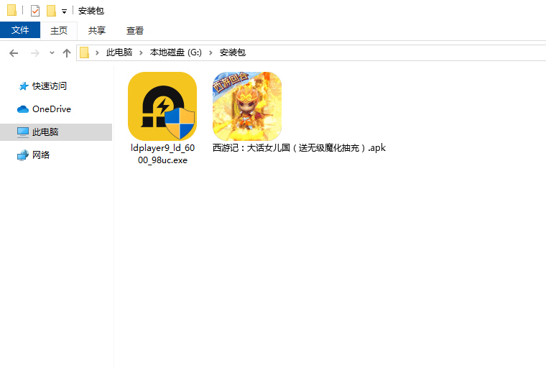
Task: Click the title bar folder icon
Action: pyautogui.click(x=11, y=10)
